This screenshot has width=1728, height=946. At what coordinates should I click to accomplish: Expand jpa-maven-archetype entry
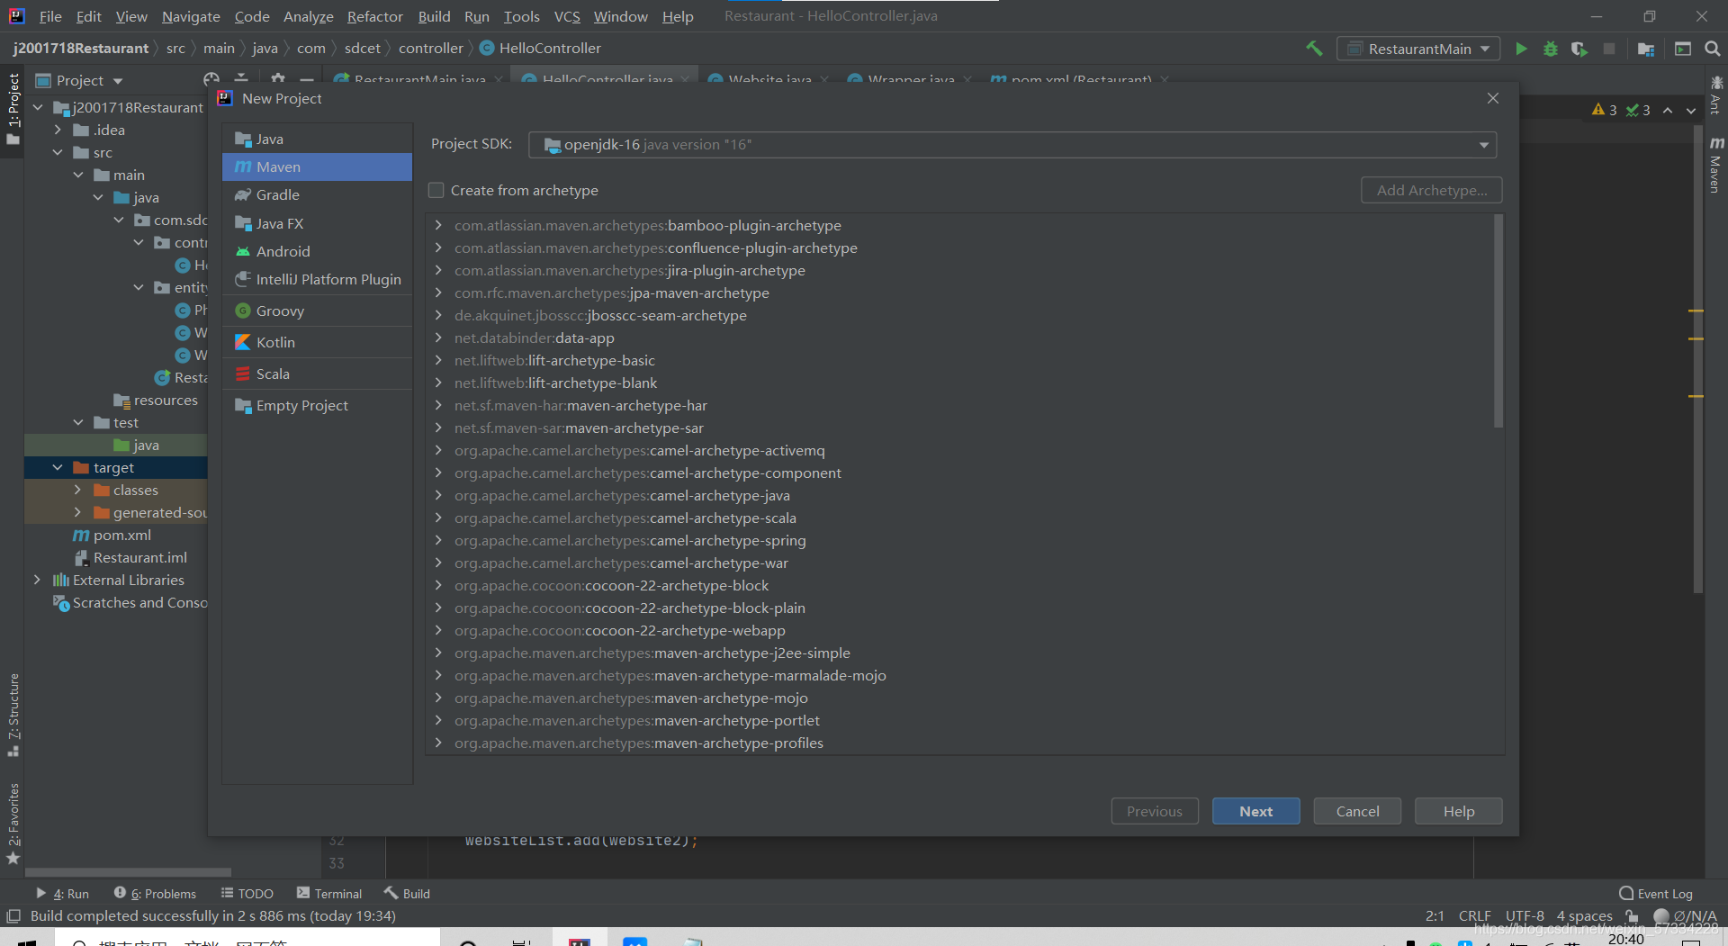[x=438, y=293]
